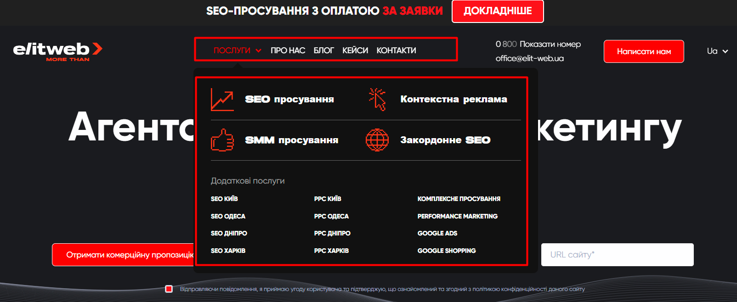Viewport: 737px width, 302px height.
Task: Open КОМПЛЕКСНЕ ПРОСУВАННЯ link
Action: [x=459, y=199]
